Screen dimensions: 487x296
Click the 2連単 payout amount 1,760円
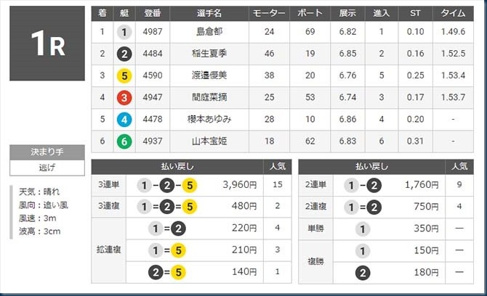[x=422, y=185]
